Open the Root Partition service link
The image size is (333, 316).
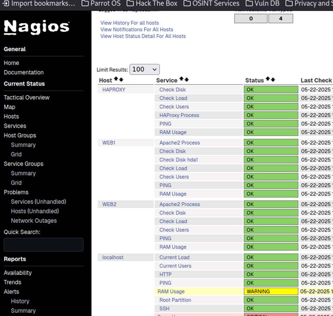tap(175, 300)
